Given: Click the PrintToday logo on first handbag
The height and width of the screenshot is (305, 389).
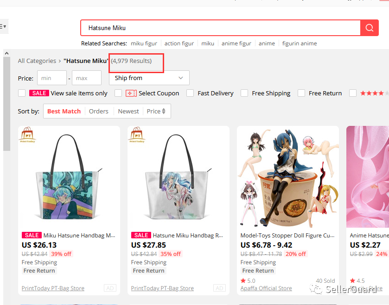Looking at the screenshot, I should 27,135.
